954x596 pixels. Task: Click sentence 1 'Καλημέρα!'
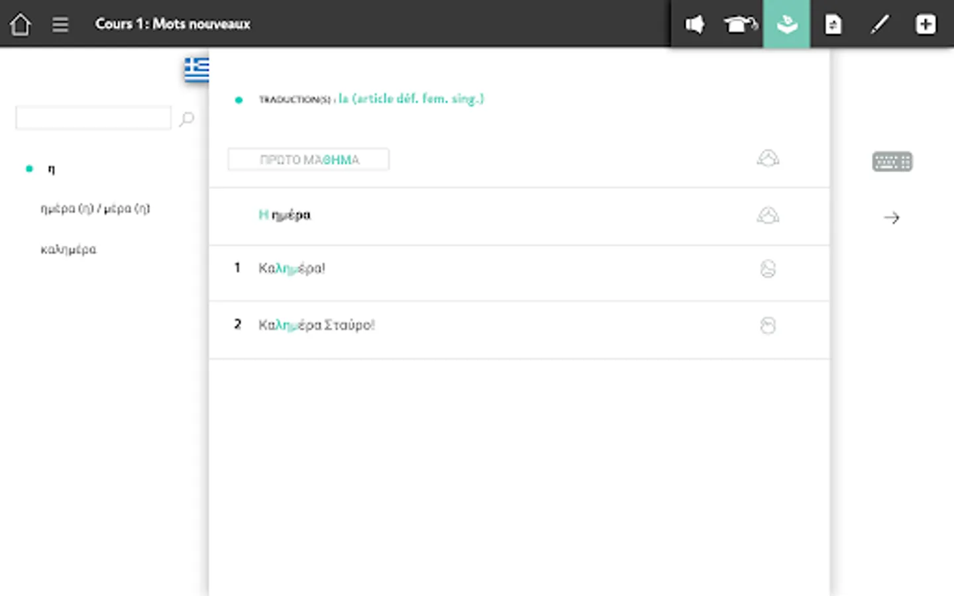click(x=292, y=268)
